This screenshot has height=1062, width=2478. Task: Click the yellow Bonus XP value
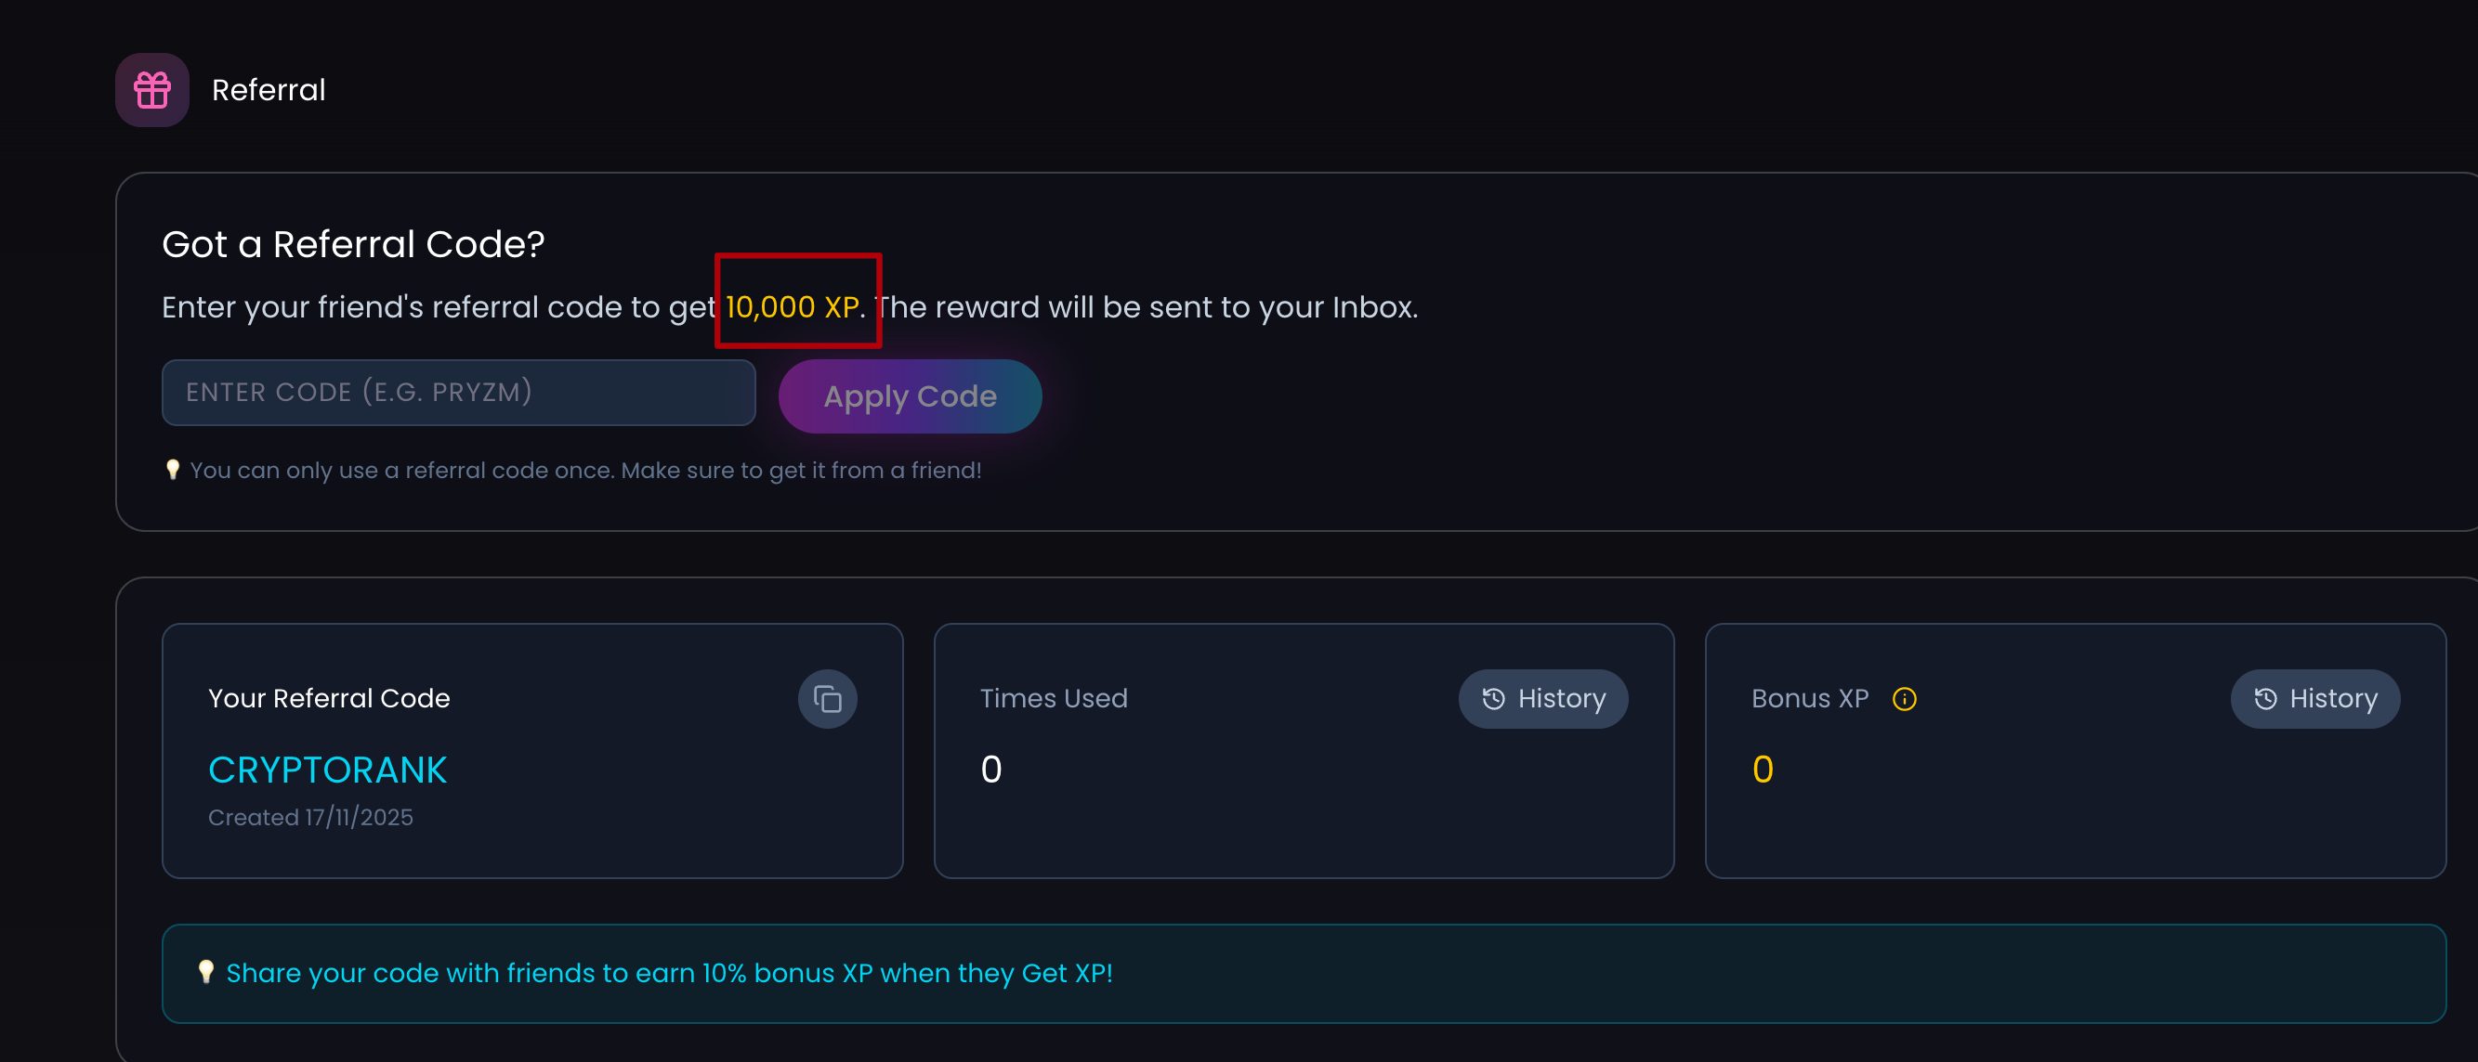tap(1763, 770)
